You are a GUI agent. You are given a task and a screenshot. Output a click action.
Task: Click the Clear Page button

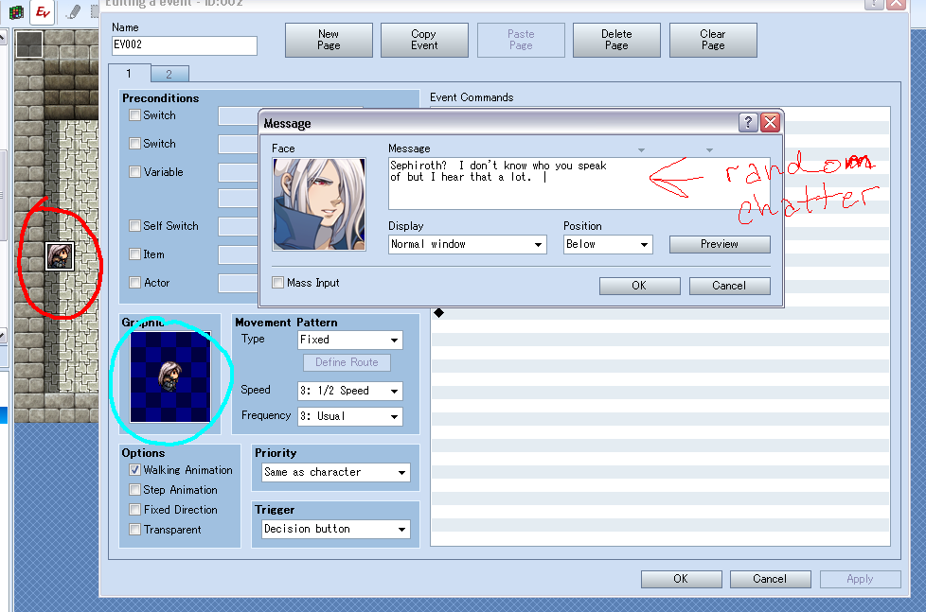coord(713,40)
